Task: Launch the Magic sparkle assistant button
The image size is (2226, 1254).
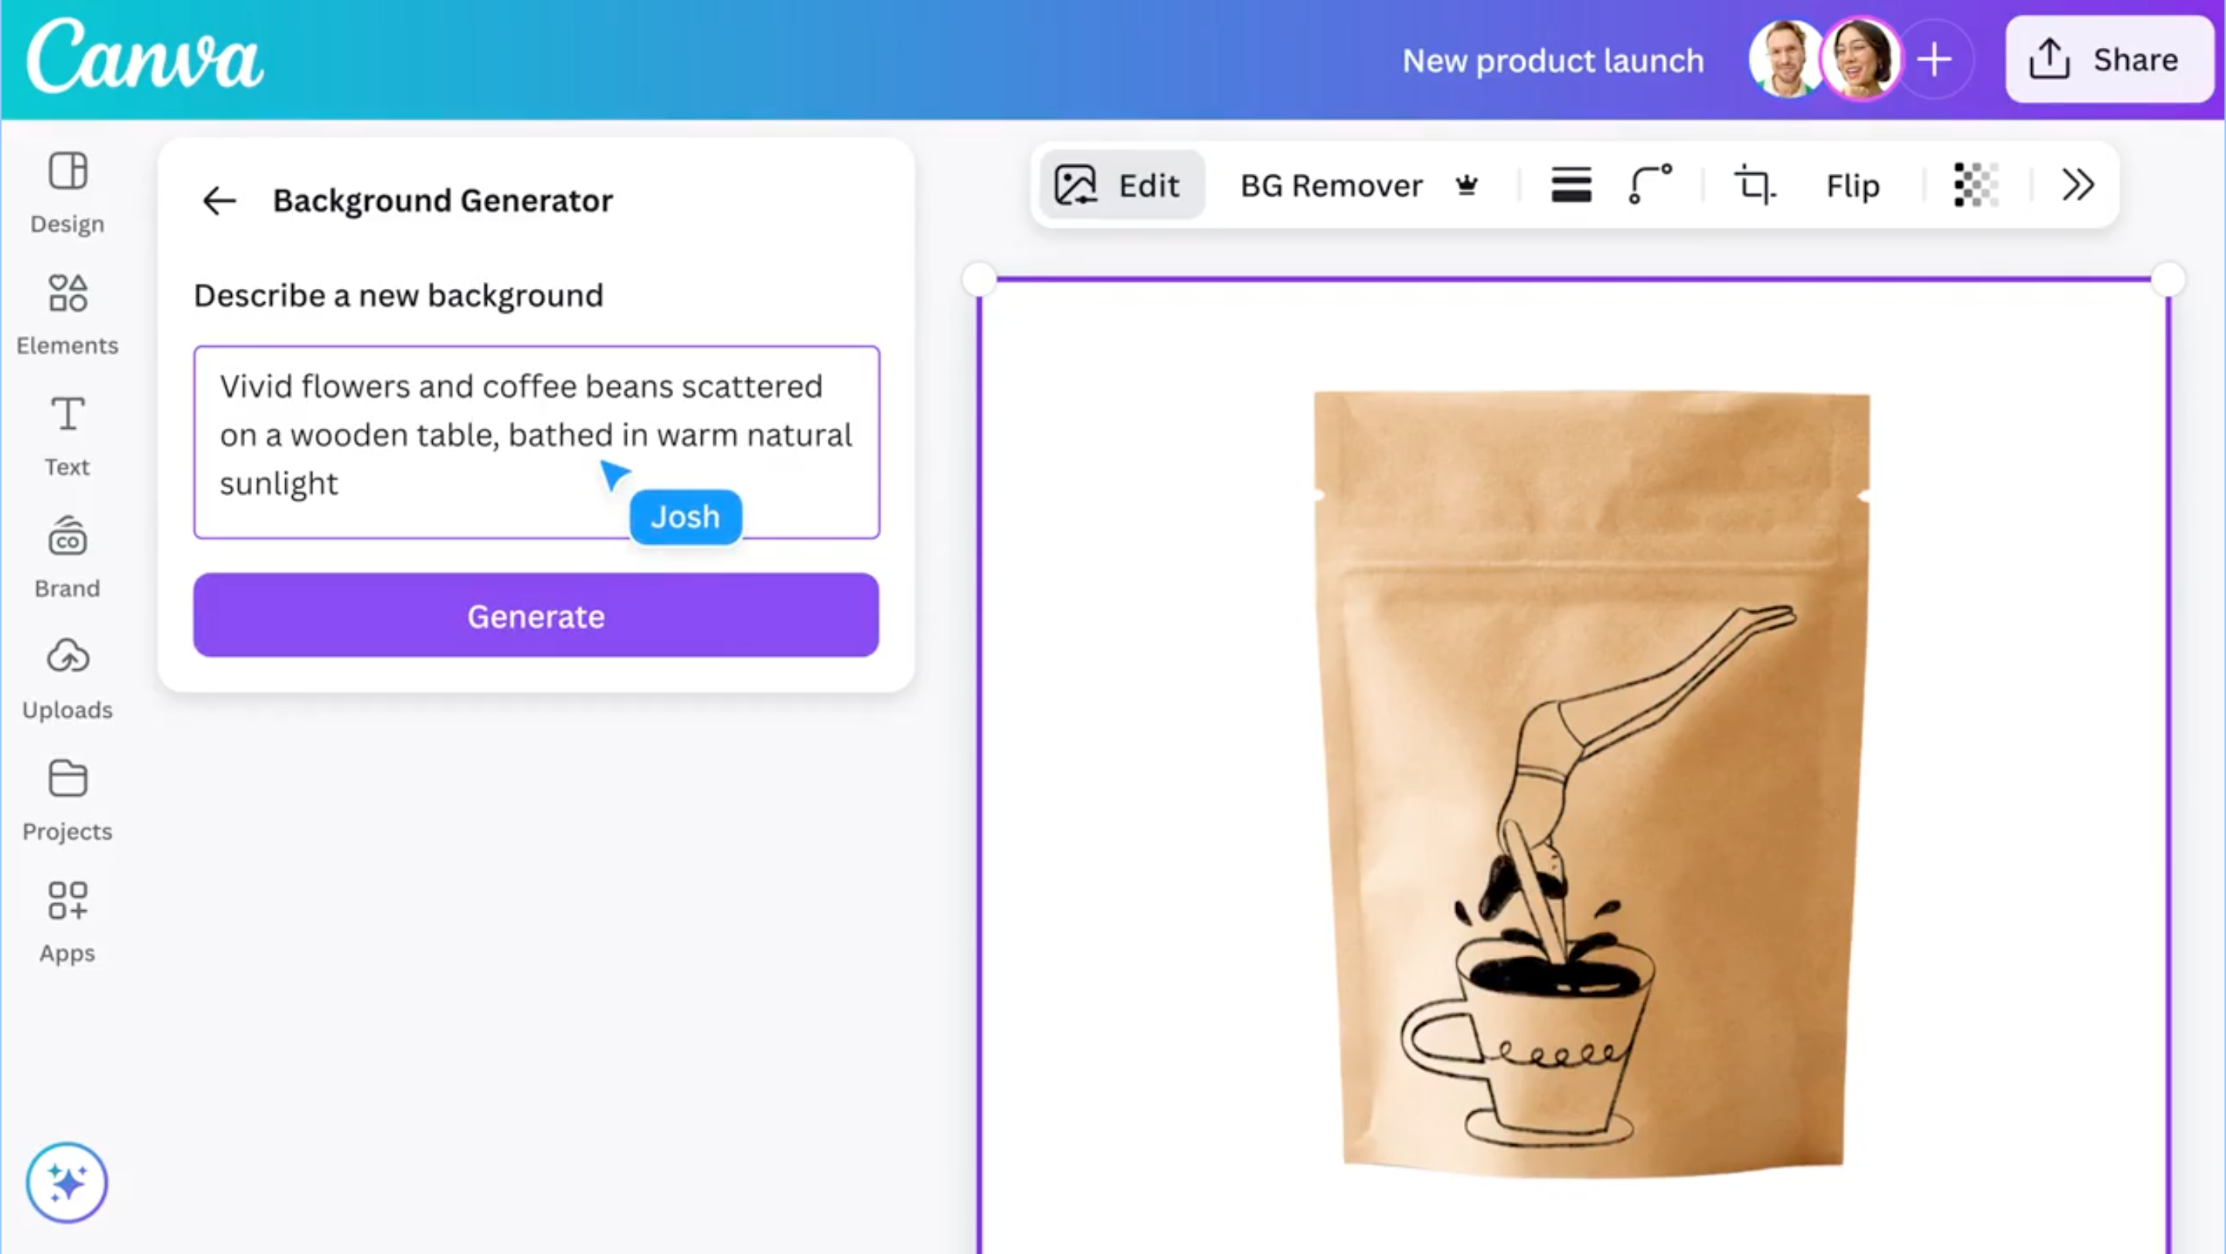Action: tap(66, 1182)
